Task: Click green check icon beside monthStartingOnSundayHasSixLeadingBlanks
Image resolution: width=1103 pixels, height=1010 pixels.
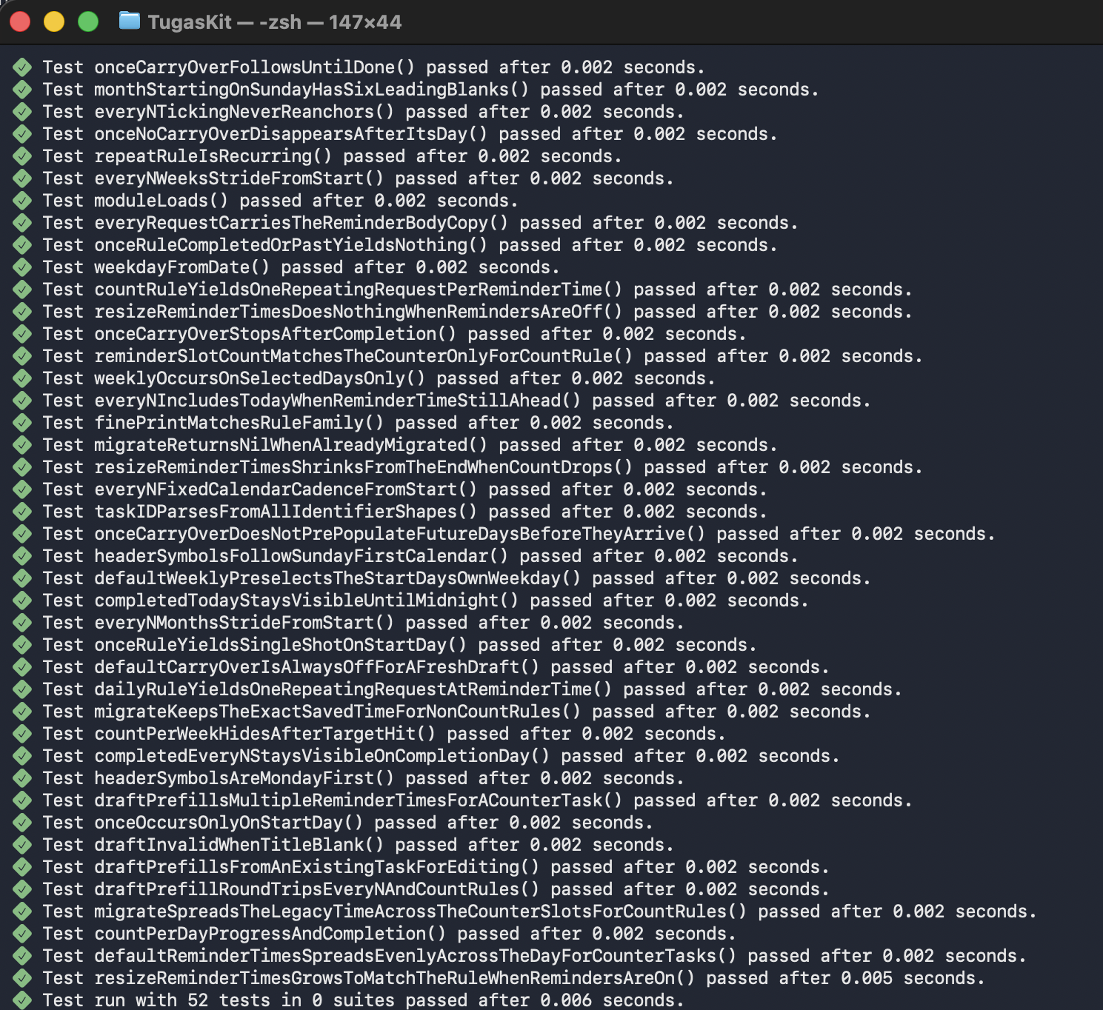Action: coord(22,90)
